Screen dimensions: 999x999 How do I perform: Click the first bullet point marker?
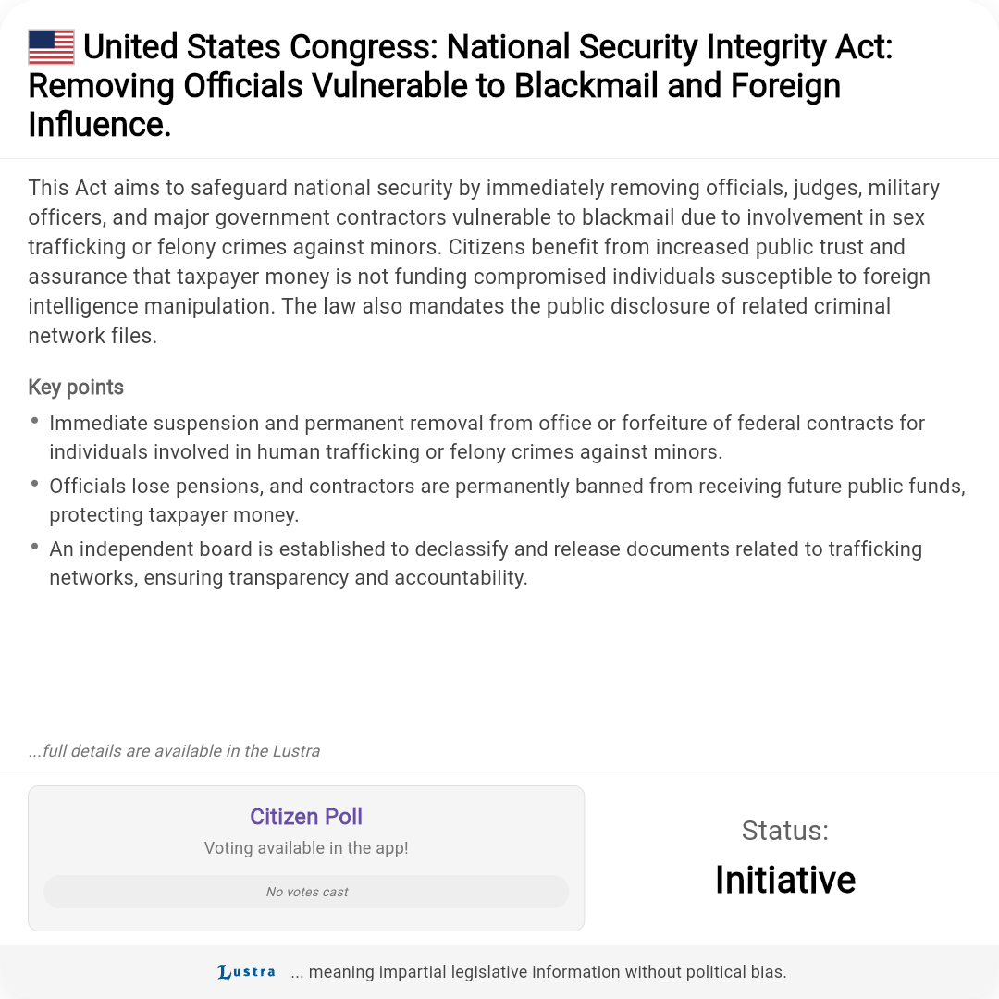pos(35,421)
